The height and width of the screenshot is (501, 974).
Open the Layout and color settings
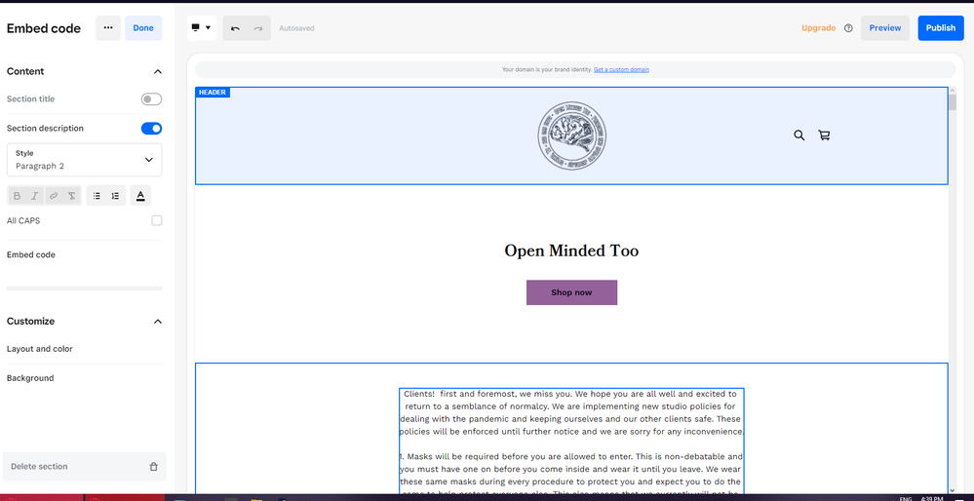coord(40,349)
